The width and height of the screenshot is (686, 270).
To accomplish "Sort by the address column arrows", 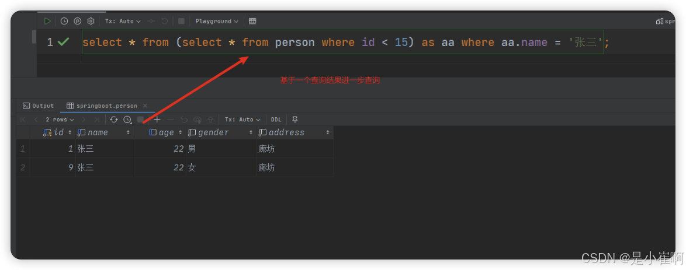I will [328, 132].
